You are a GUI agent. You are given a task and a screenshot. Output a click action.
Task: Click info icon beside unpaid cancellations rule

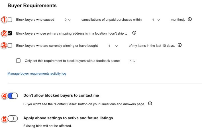coord(190,19)
